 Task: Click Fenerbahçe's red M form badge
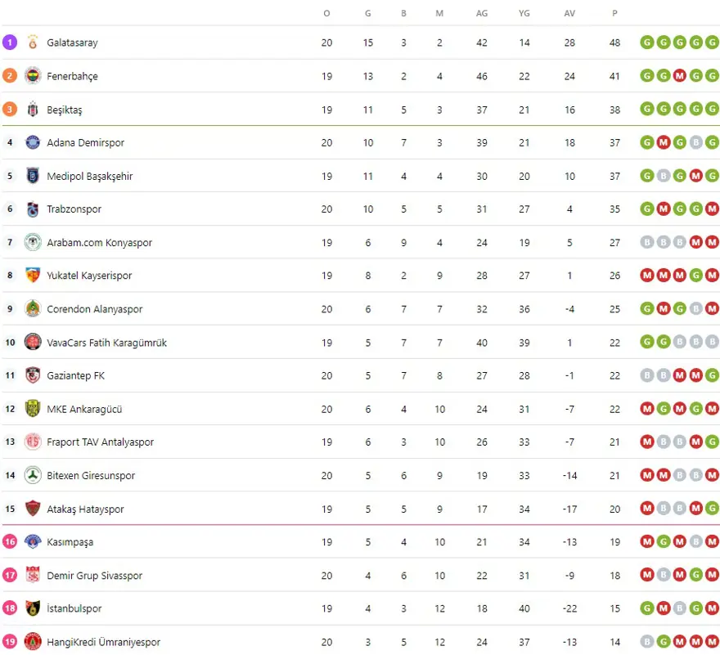[680, 76]
